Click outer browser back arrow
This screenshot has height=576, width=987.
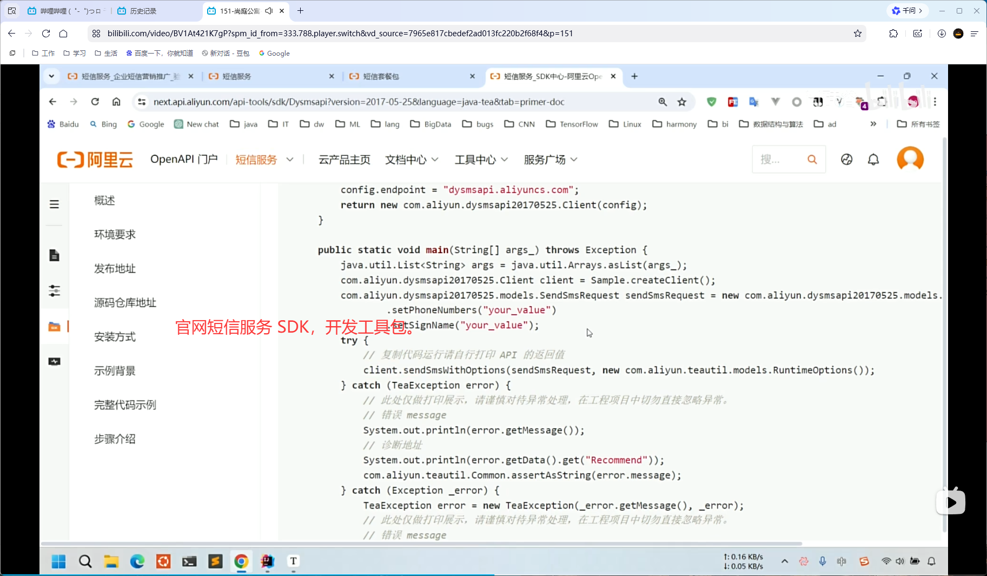[12, 34]
